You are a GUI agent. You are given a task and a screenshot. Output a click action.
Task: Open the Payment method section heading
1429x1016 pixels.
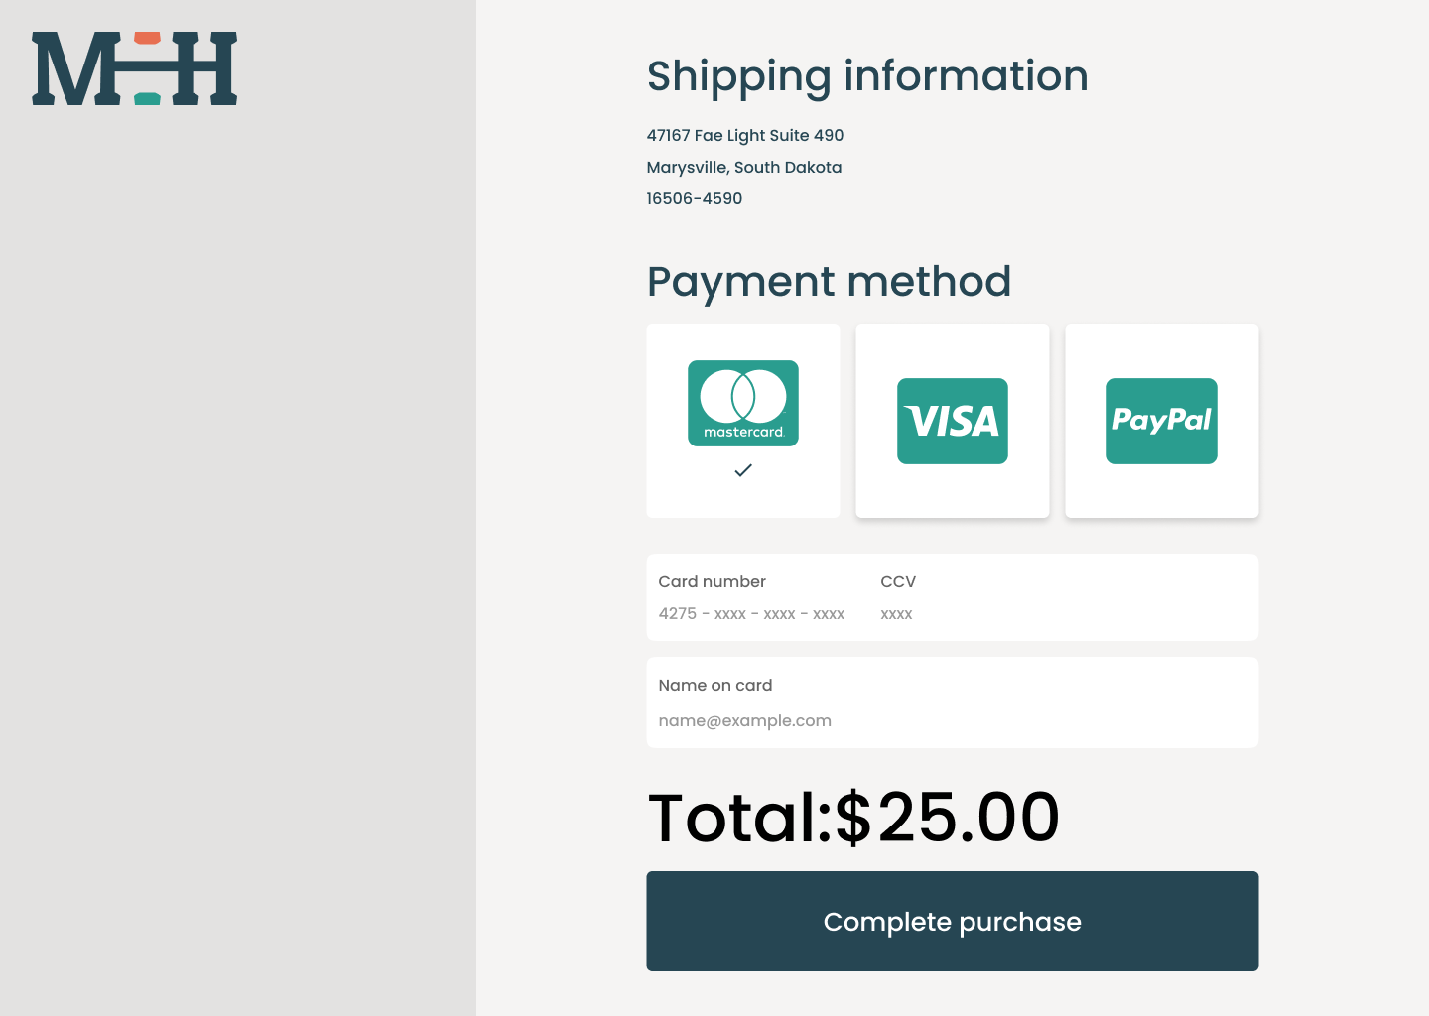(x=829, y=282)
